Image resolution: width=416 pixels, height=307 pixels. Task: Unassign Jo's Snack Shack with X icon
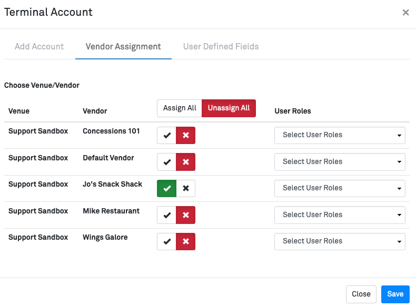(185, 188)
